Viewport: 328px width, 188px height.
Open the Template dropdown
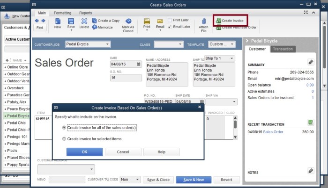point(232,44)
